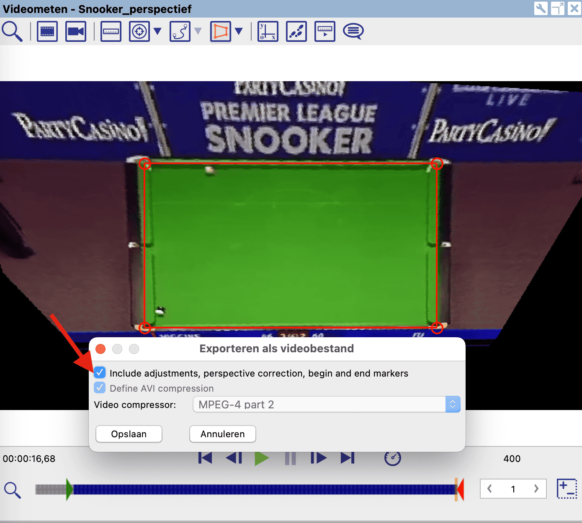Click the red end marker on timeline
The image size is (582, 523).
tap(460, 489)
